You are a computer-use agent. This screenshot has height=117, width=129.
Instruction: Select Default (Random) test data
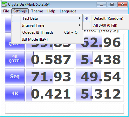tap(106, 18)
